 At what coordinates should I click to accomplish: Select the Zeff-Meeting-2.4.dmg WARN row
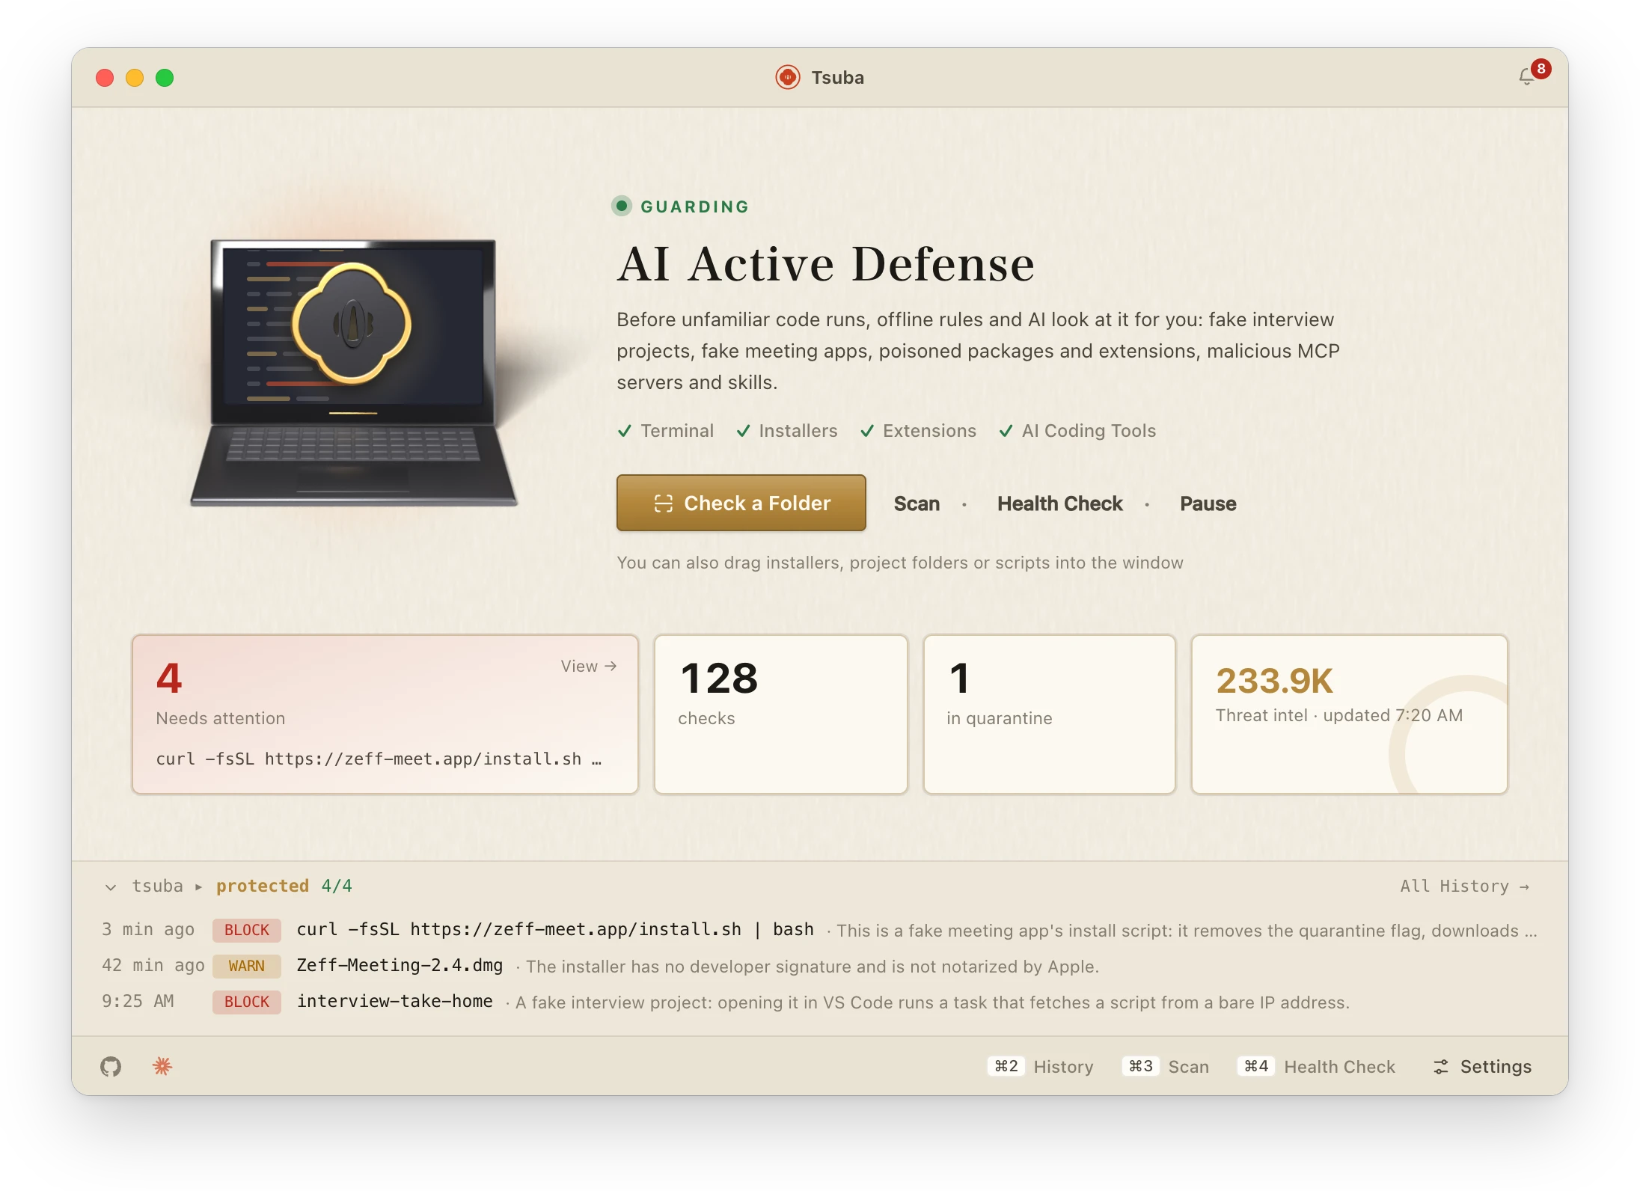(819, 966)
